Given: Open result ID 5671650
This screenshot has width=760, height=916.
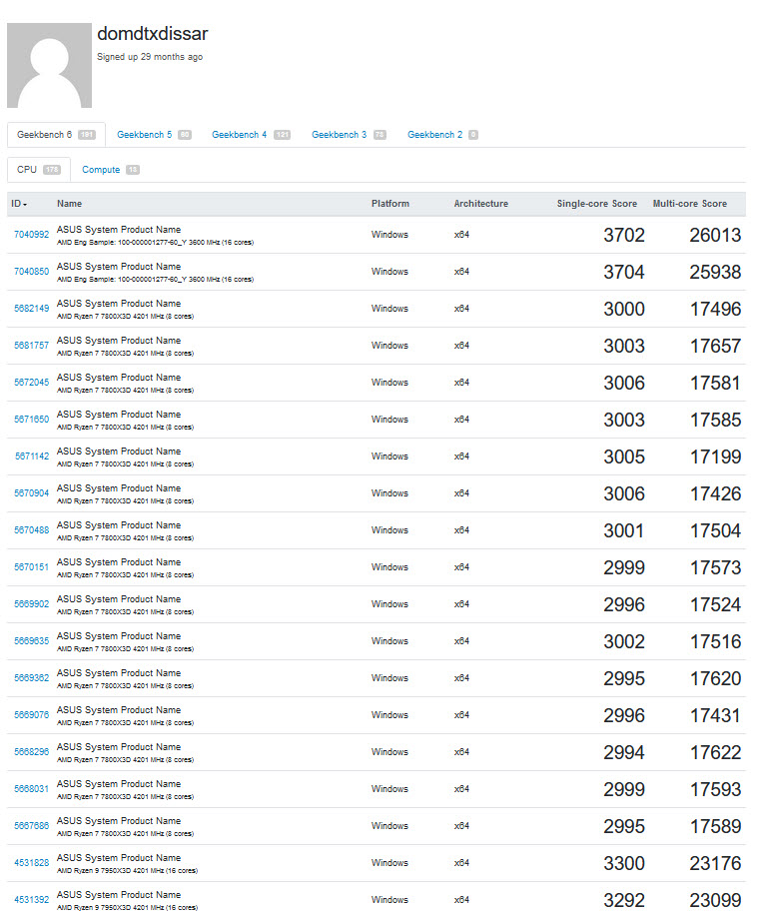Looking at the screenshot, I should coord(32,420).
